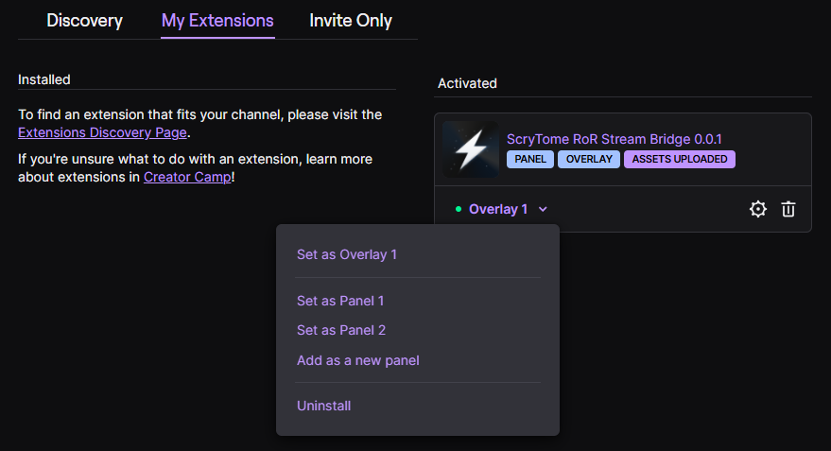Image resolution: width=831 pixels, height=451 pixels.
Task: Follow the Creator Camp link
Action: point(187,177)
